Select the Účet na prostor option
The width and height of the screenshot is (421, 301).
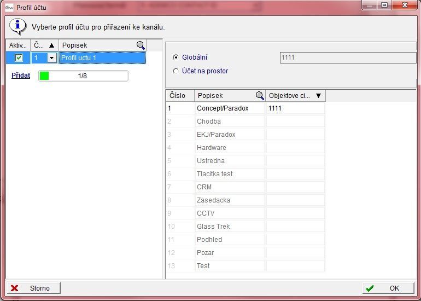(176, 71)
